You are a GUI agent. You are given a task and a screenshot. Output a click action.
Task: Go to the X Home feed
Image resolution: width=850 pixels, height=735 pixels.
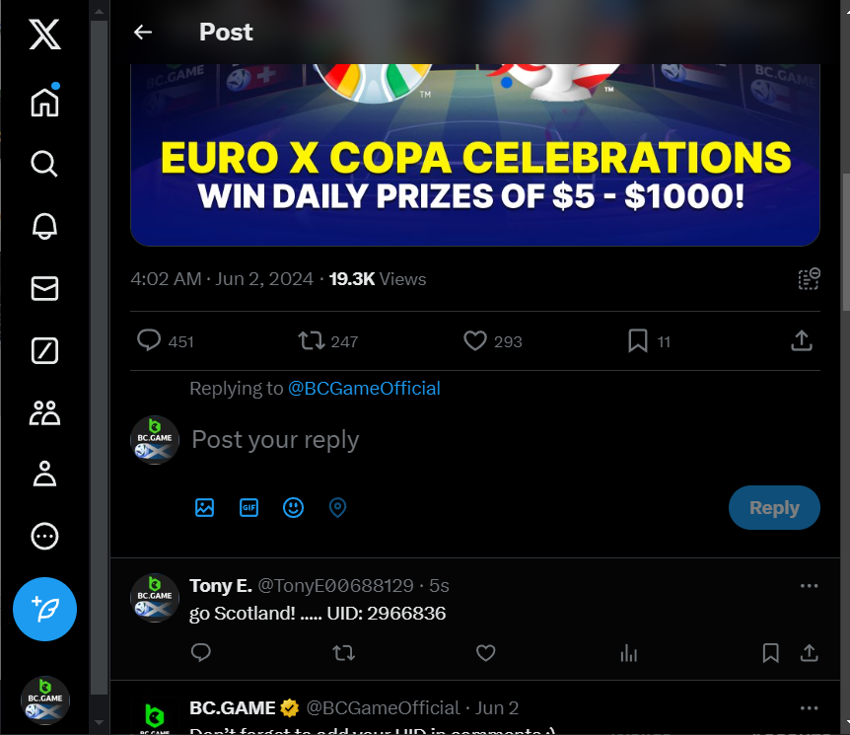click(44, 103)
